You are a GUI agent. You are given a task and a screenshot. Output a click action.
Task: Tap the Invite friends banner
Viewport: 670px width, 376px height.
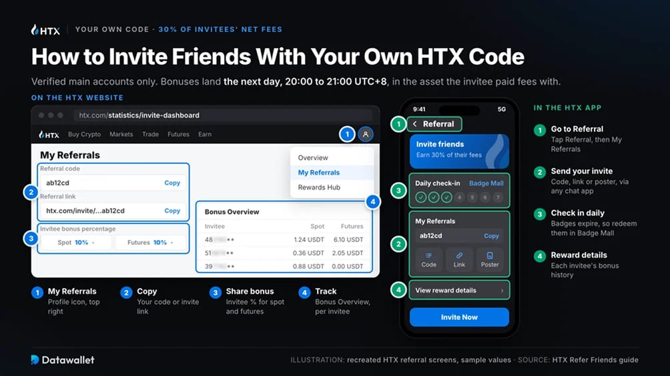(459, 151)
